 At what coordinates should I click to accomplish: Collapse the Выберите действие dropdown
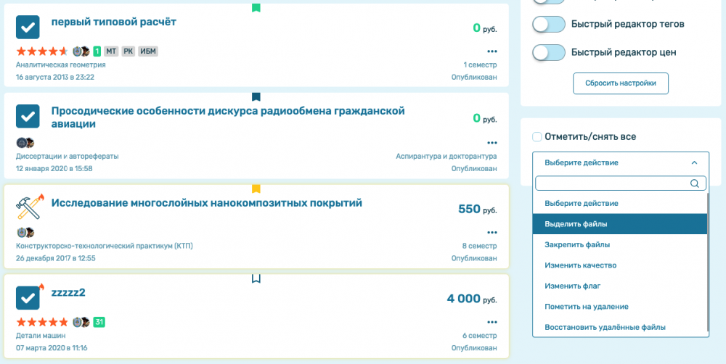(x=620, y=163)
